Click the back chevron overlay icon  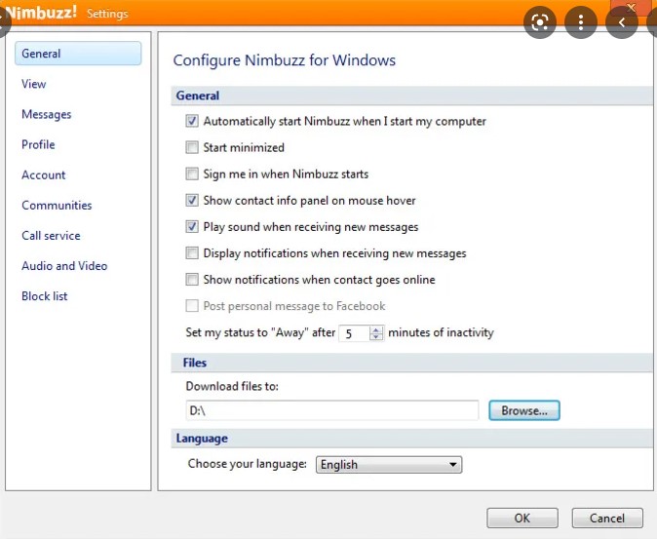click(x=622, y=22)
